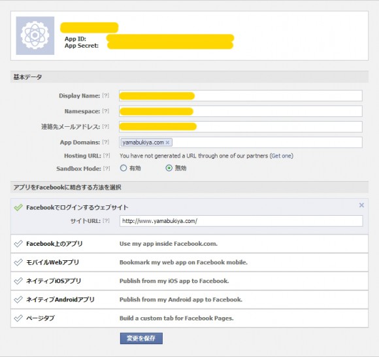Remove the yamabukiya.com domain tag
The height and width of the screenshot is (357, 379).
tap(167, 143)
